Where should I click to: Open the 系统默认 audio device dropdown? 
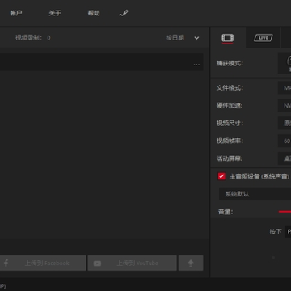point(255,194)
